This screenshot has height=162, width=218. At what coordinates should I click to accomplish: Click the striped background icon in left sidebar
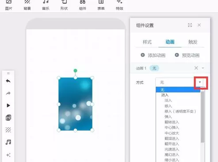pos(8,130)
